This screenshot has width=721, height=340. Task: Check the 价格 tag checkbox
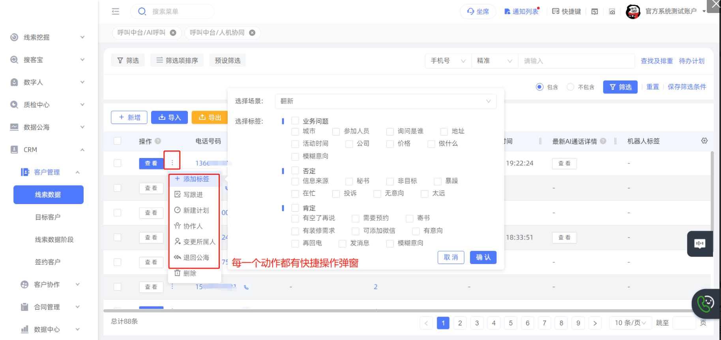[x=390, y=144]
